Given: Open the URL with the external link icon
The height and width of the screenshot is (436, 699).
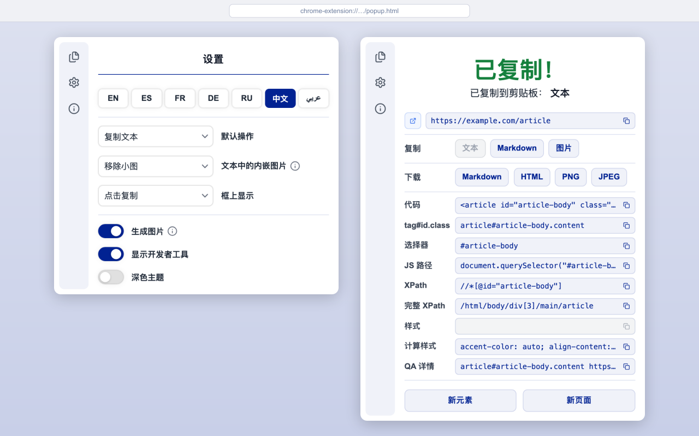Looking at the screenshot, I should (413, 120).
